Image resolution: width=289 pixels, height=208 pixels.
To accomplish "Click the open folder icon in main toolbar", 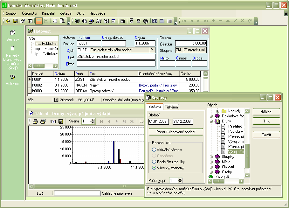I will point(8,21).
